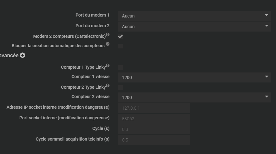Screen dimensions: 276x154
Task: Click help icon next to Modem 2 compteurs
Action: coord(108,35)
